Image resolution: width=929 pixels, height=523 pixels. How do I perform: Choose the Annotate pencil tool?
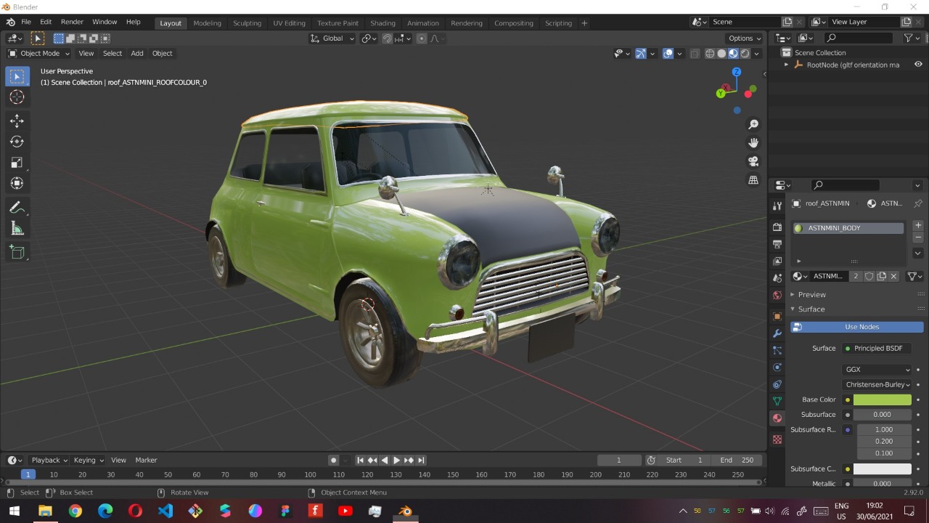point(17,208)
